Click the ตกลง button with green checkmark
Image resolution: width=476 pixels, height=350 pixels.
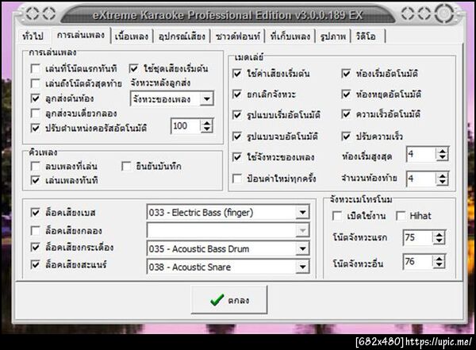pos(229,299)
